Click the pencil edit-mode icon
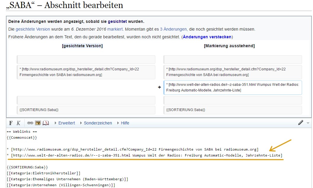This screenshot has height=188, width=313. tap(301, 123)
